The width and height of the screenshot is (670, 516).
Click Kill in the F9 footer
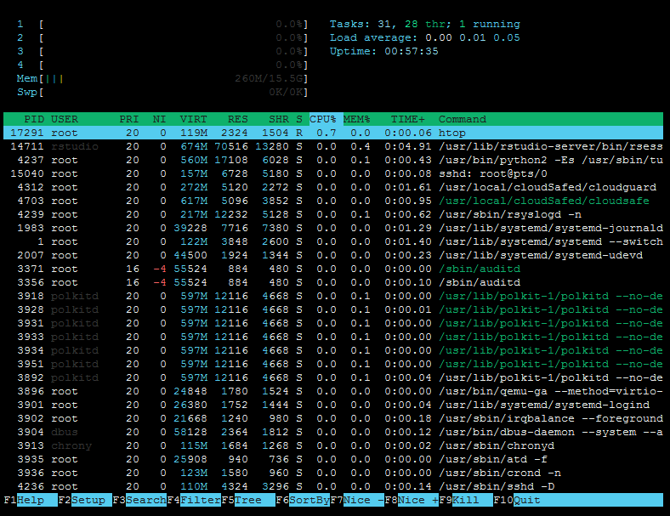click(466, 500)
